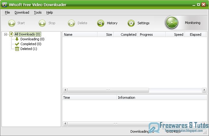Sort by the Completed column header
The height and width of the screenshot is (136, 209).
[126, 35]
